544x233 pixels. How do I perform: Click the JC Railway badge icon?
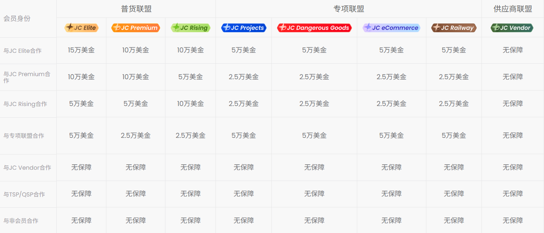pyautogui.click(x=454, y=28)
